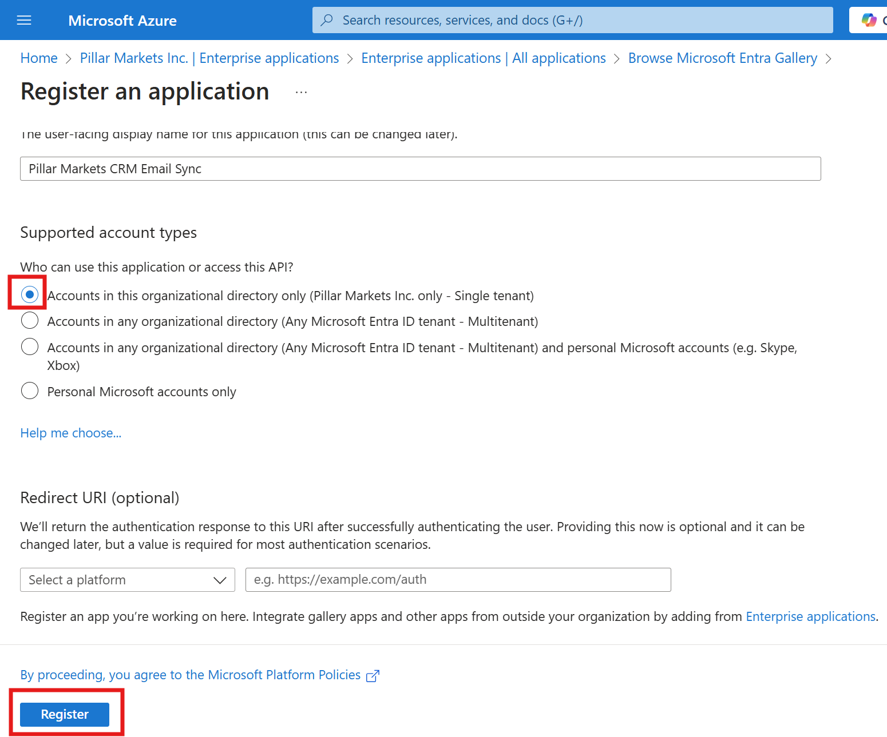Open the Enterprise applications link at bottom
This screenshot has height=737, width=887.
810,616
